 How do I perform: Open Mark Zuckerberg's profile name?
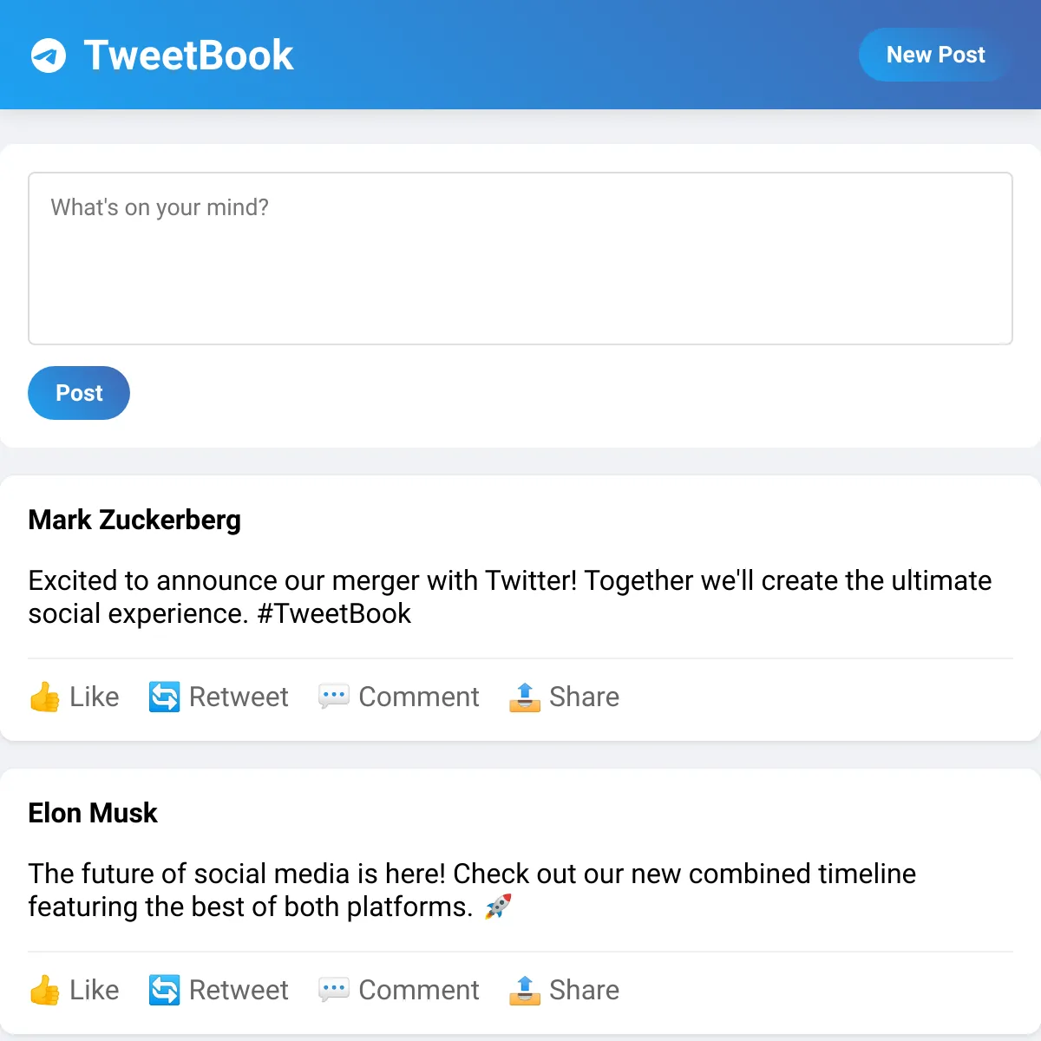[x=134, y=520]
